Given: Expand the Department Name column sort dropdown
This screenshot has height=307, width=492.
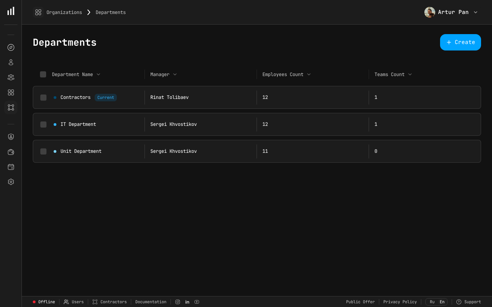Looking at the screenshot, I should (x=98, y=74).
